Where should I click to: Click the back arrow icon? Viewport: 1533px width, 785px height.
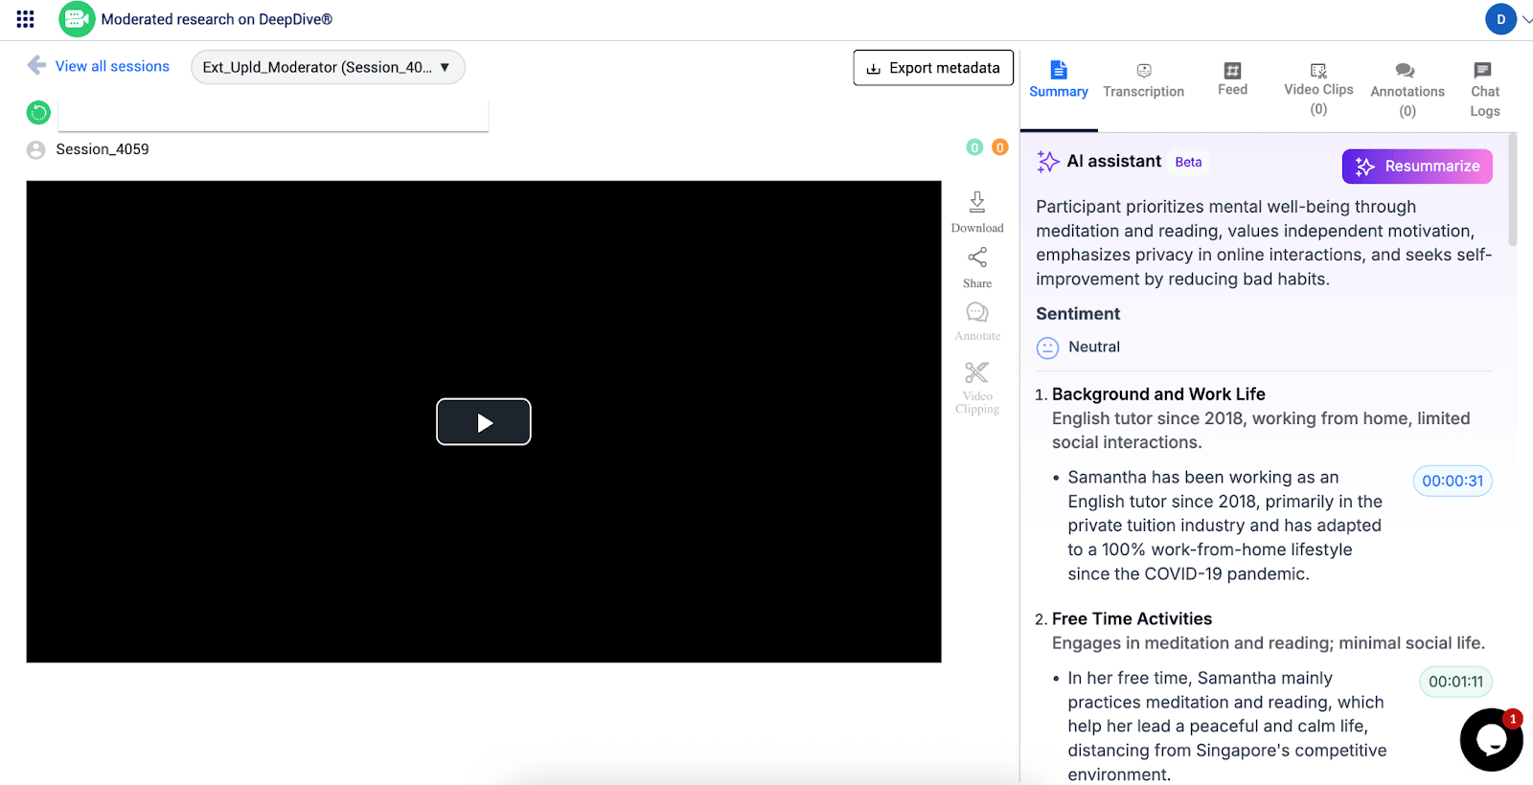click(x=36, y=65)
